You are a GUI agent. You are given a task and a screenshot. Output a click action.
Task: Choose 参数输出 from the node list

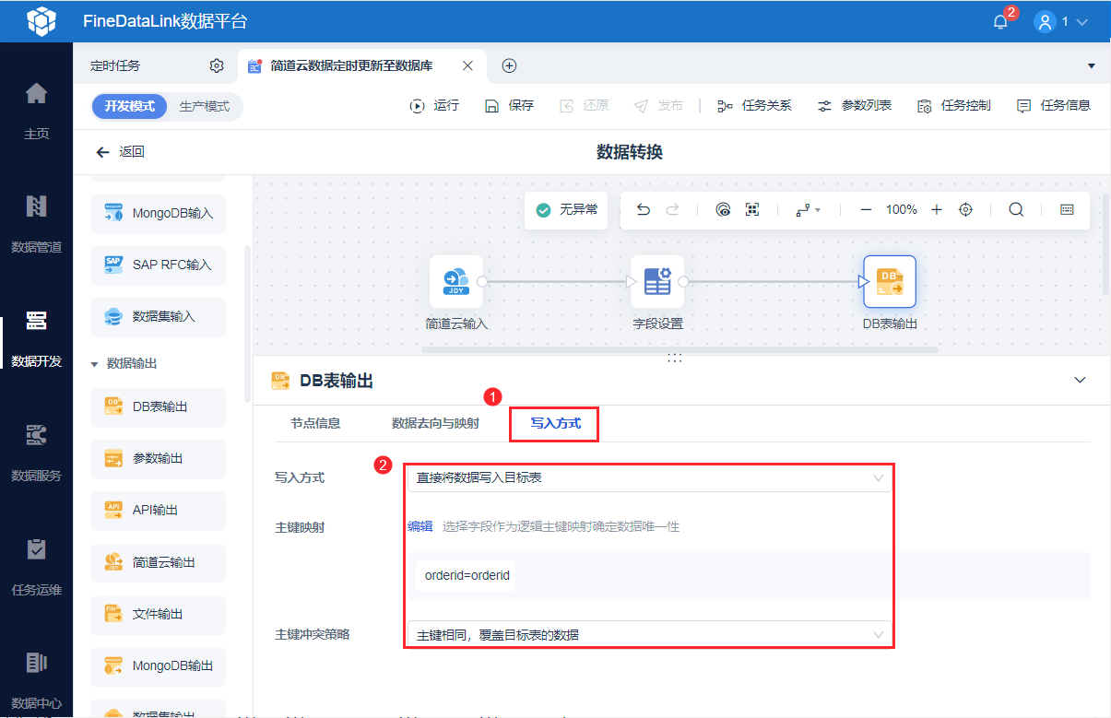tap(158, 458)
